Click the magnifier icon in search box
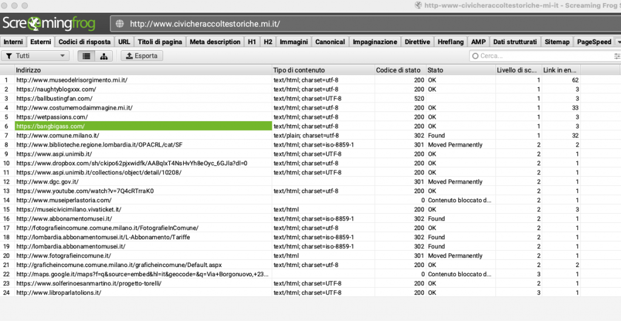The width and height of the screenshot is (621, 321). tap(475, 56)
